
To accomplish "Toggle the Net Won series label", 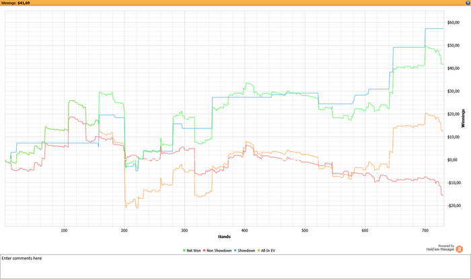I will click(194, 249).
